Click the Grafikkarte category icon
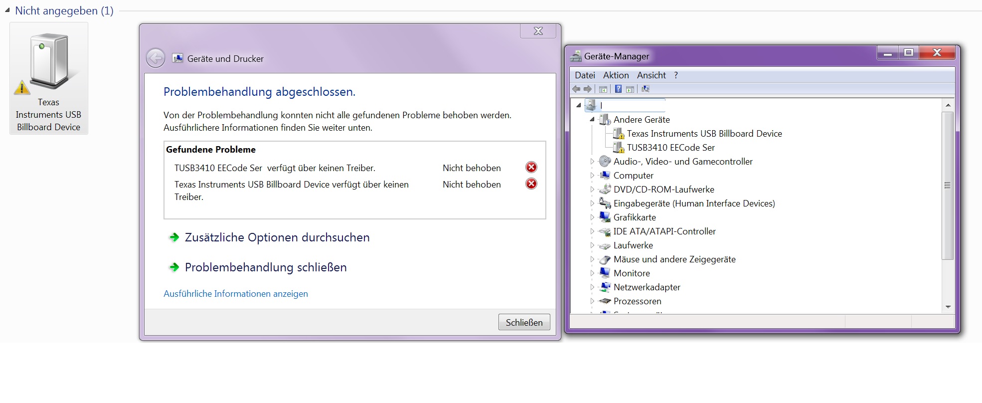Screen dimensions: 982x403 (x=605, y=217)
